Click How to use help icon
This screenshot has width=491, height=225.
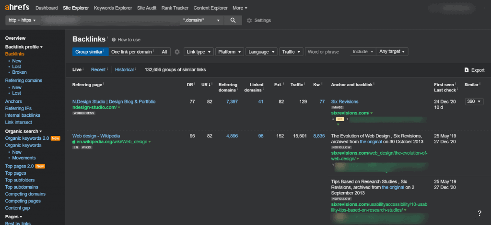tap(114, 40)
